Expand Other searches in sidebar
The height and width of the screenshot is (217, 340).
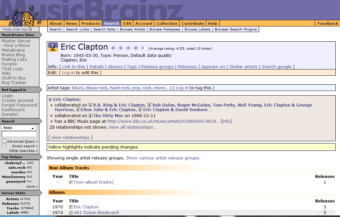click(x=23, y=151)
